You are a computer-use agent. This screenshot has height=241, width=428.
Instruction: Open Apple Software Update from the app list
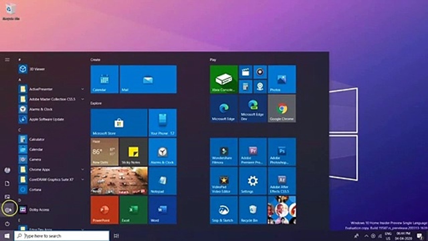coord(51,119)
